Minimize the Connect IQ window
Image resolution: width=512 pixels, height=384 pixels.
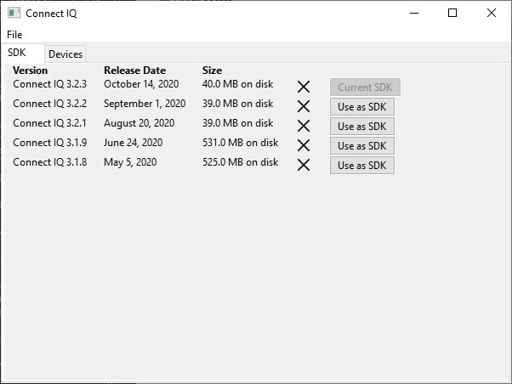coord(414,13)
